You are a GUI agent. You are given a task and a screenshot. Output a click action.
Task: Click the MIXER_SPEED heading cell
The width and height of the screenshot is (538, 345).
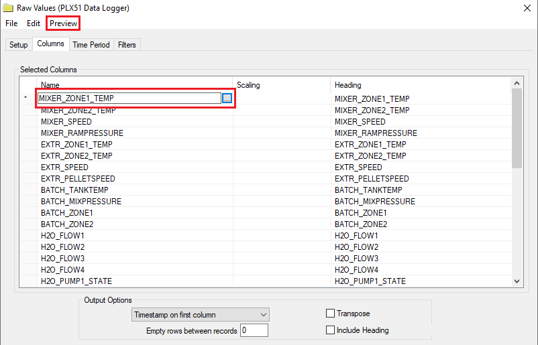(421, 122)
